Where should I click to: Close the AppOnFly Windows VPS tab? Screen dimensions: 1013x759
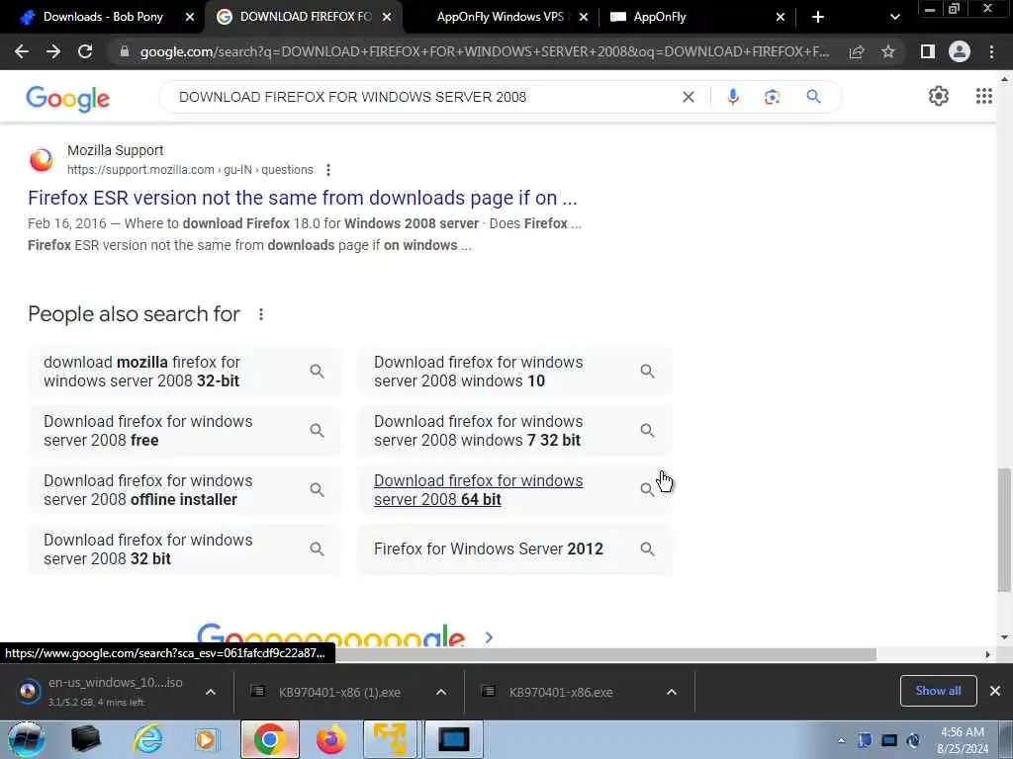(584, 17)
